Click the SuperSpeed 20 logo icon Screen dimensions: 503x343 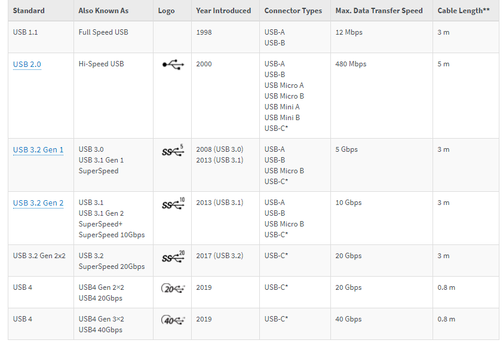tap(173, 257)
